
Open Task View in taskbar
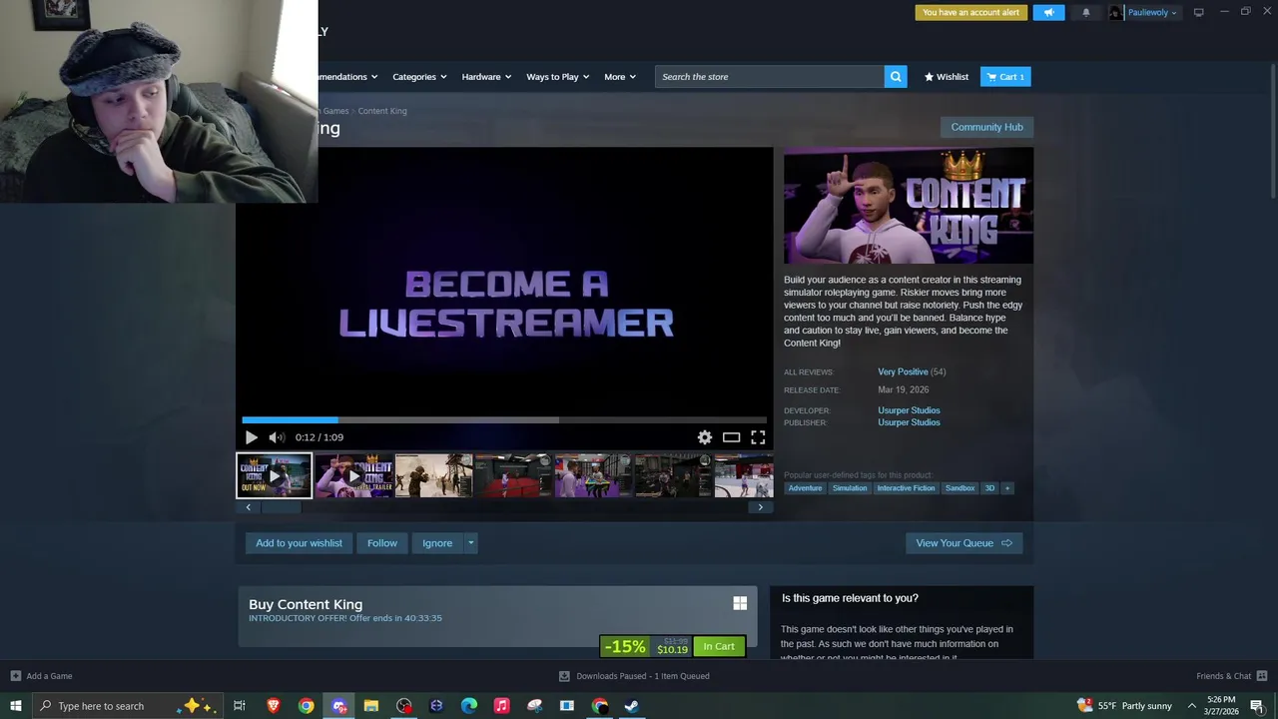point(239,706)
